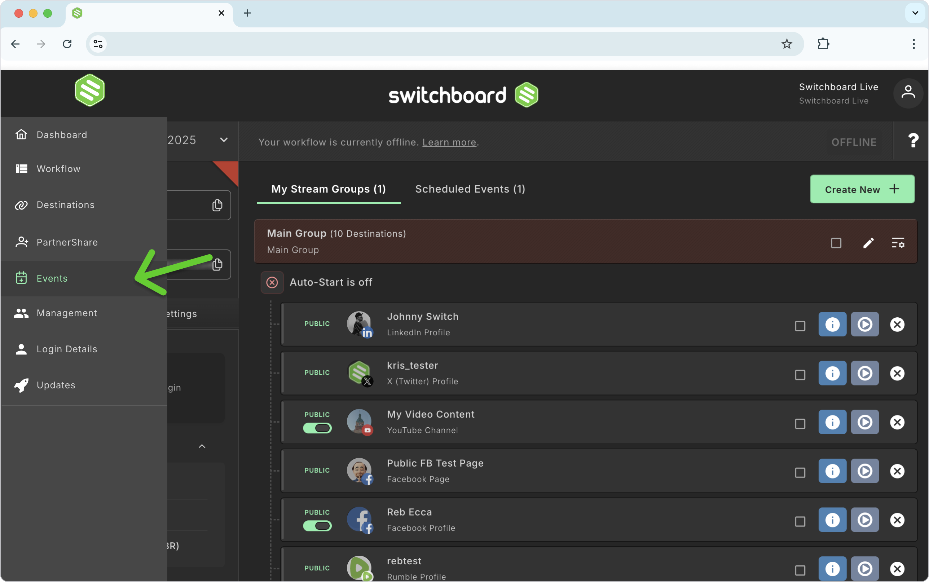Toggle the My Video Content public switch

(x=317, y=428)
